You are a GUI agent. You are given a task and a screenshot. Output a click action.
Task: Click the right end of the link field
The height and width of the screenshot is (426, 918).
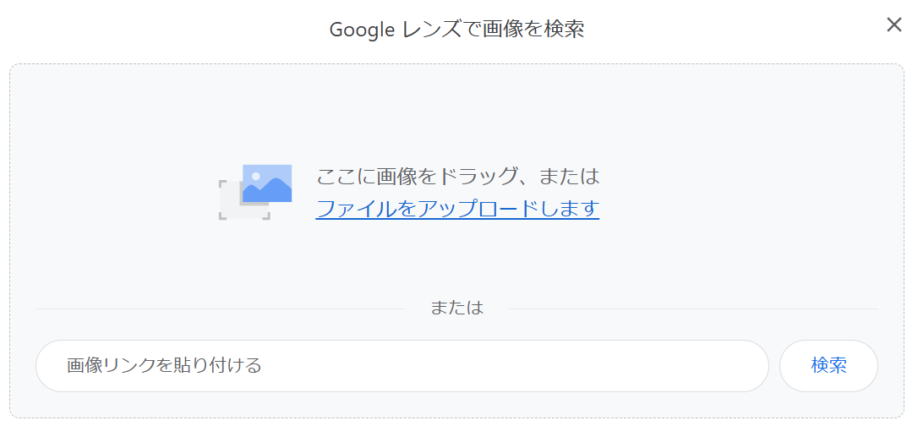coord(744,366)
